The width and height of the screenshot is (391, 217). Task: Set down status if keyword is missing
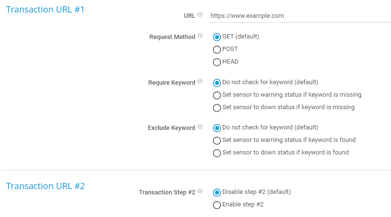click(217, 108)
